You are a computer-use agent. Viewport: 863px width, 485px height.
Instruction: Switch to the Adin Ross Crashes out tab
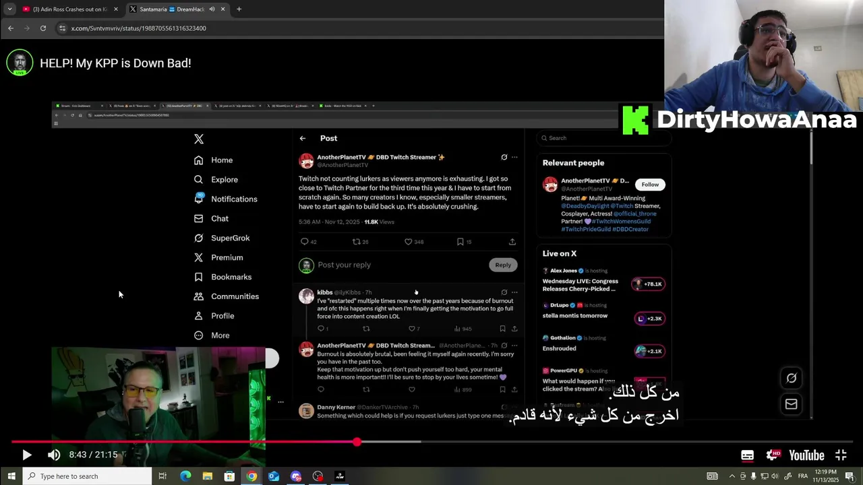69,9
